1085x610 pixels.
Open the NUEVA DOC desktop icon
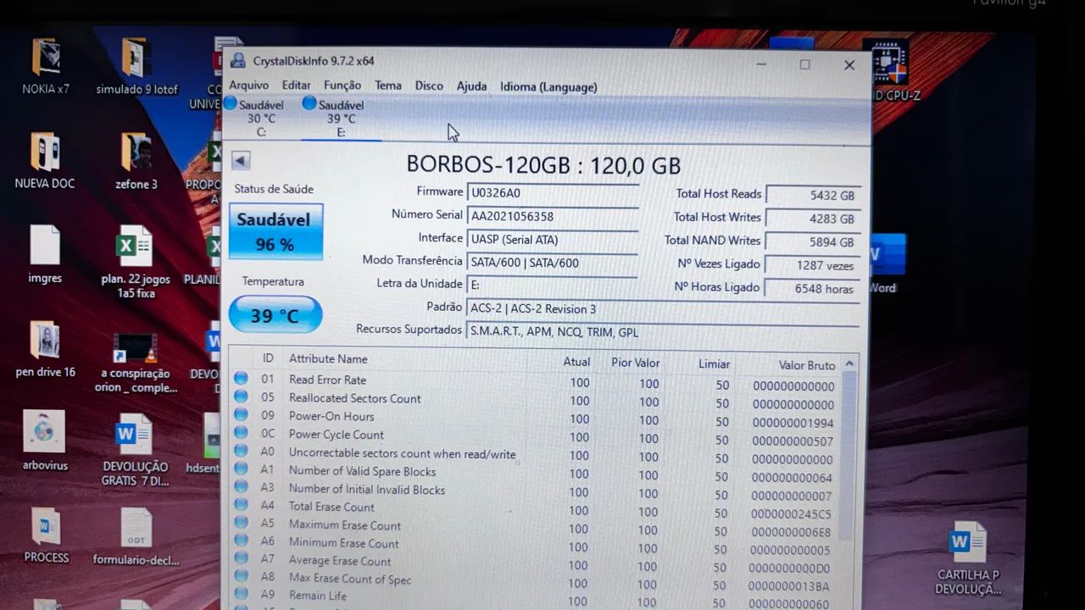[x=45, y=160]
